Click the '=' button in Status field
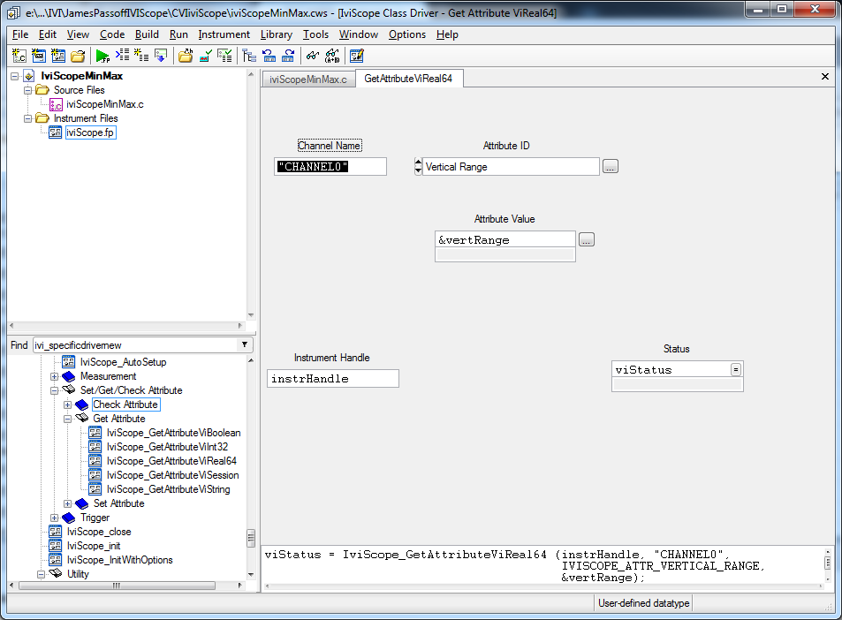The image size is (842, 620). (736, 370)
